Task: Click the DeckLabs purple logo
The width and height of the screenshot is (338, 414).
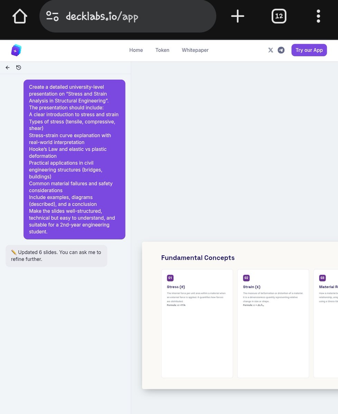Action: [16, 50]
